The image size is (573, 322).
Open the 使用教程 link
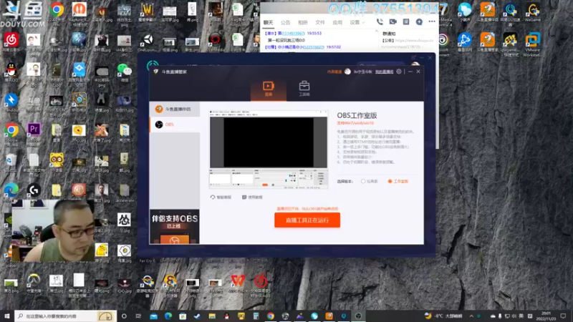point(252,197)
